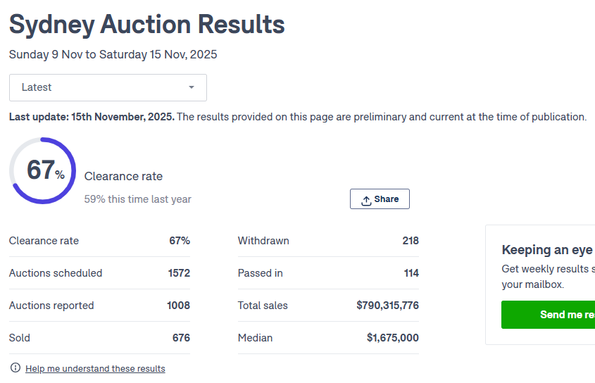Click the Sold count 676
The image size is (595, 383).
point(181,338)
